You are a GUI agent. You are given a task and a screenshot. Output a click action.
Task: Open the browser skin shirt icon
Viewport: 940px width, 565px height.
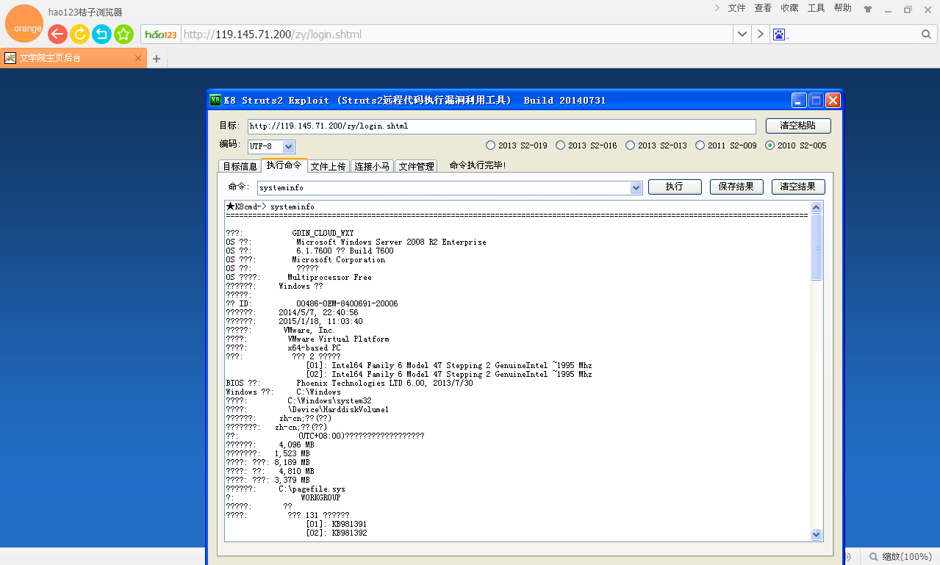[x=868, y=9]
